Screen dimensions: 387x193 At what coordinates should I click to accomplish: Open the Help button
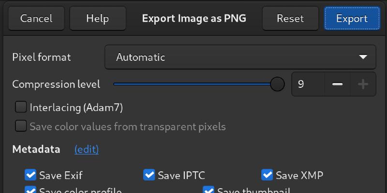coord(98,19)
